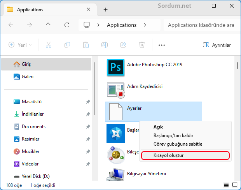Screen dimensions: 241x190
Task: Toggle the Ayrıntılar details pane
Action: [x=217, y=45]
